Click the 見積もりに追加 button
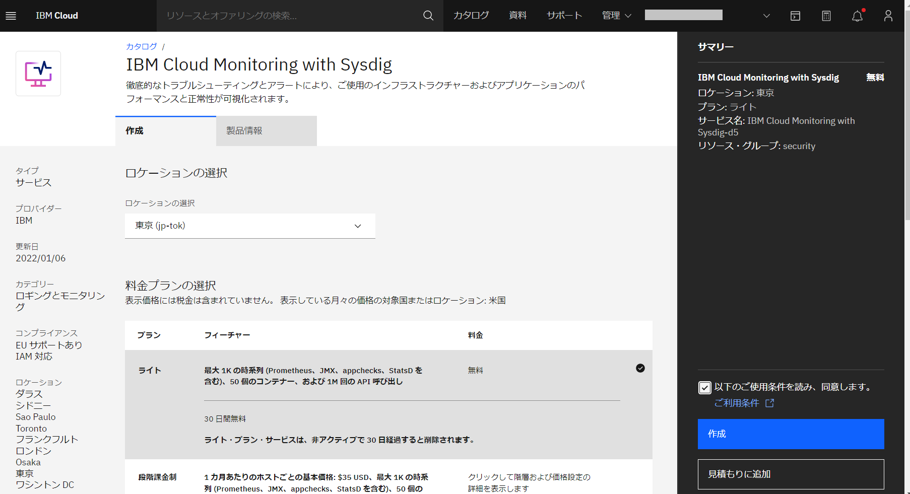This screenshot has width=910, height=494. pos(791,474)
